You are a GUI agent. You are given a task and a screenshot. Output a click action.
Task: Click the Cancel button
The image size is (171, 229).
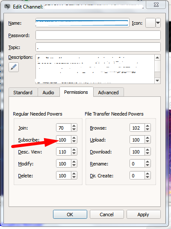click(x=106, y=214)
